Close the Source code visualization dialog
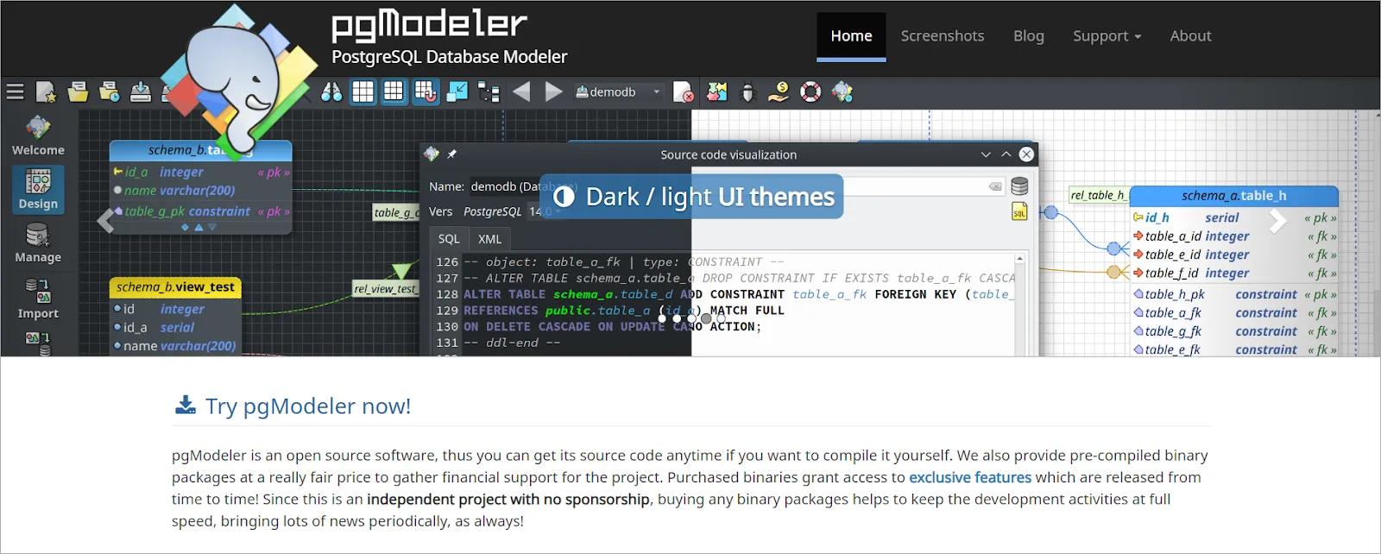This screenshot has width=1381, height=554. click(1026, 154)
